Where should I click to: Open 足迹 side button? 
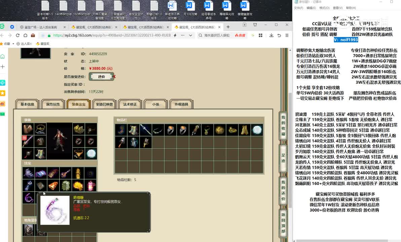pos(283,158)
